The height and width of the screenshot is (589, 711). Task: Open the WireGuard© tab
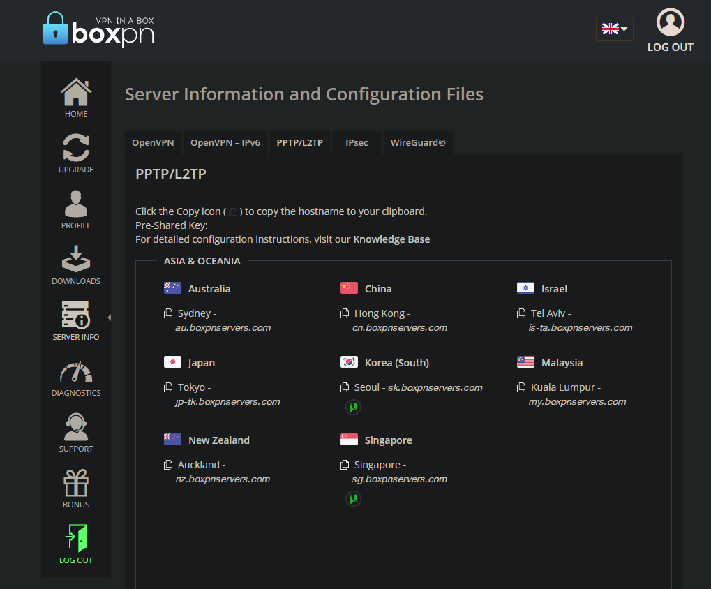point(418,142)
